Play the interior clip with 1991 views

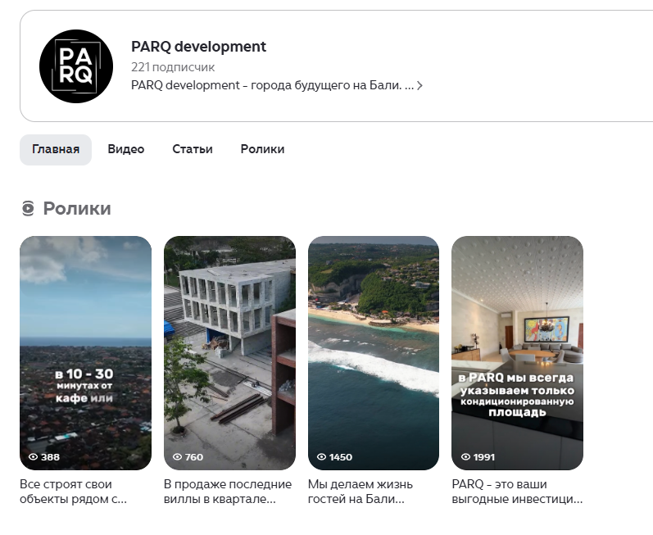(x=517, y=353)
